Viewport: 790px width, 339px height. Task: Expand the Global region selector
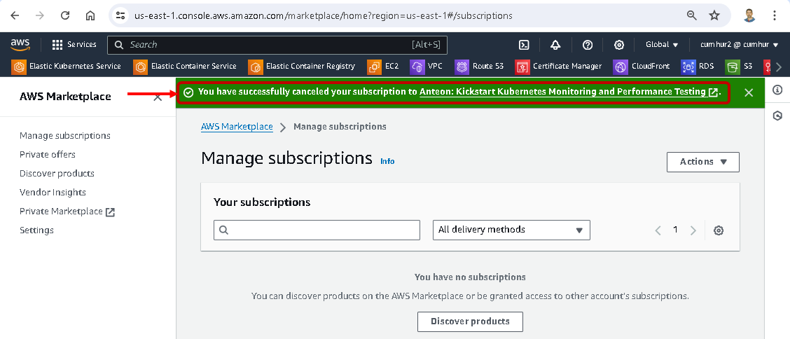pos(662,45)
